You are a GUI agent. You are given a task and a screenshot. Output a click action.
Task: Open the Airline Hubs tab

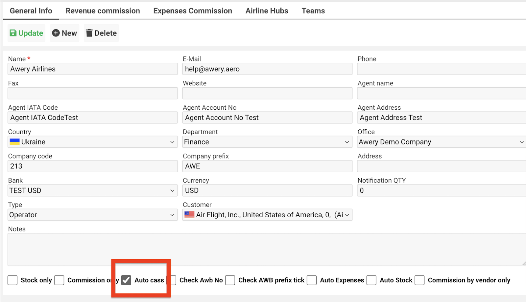267,11
